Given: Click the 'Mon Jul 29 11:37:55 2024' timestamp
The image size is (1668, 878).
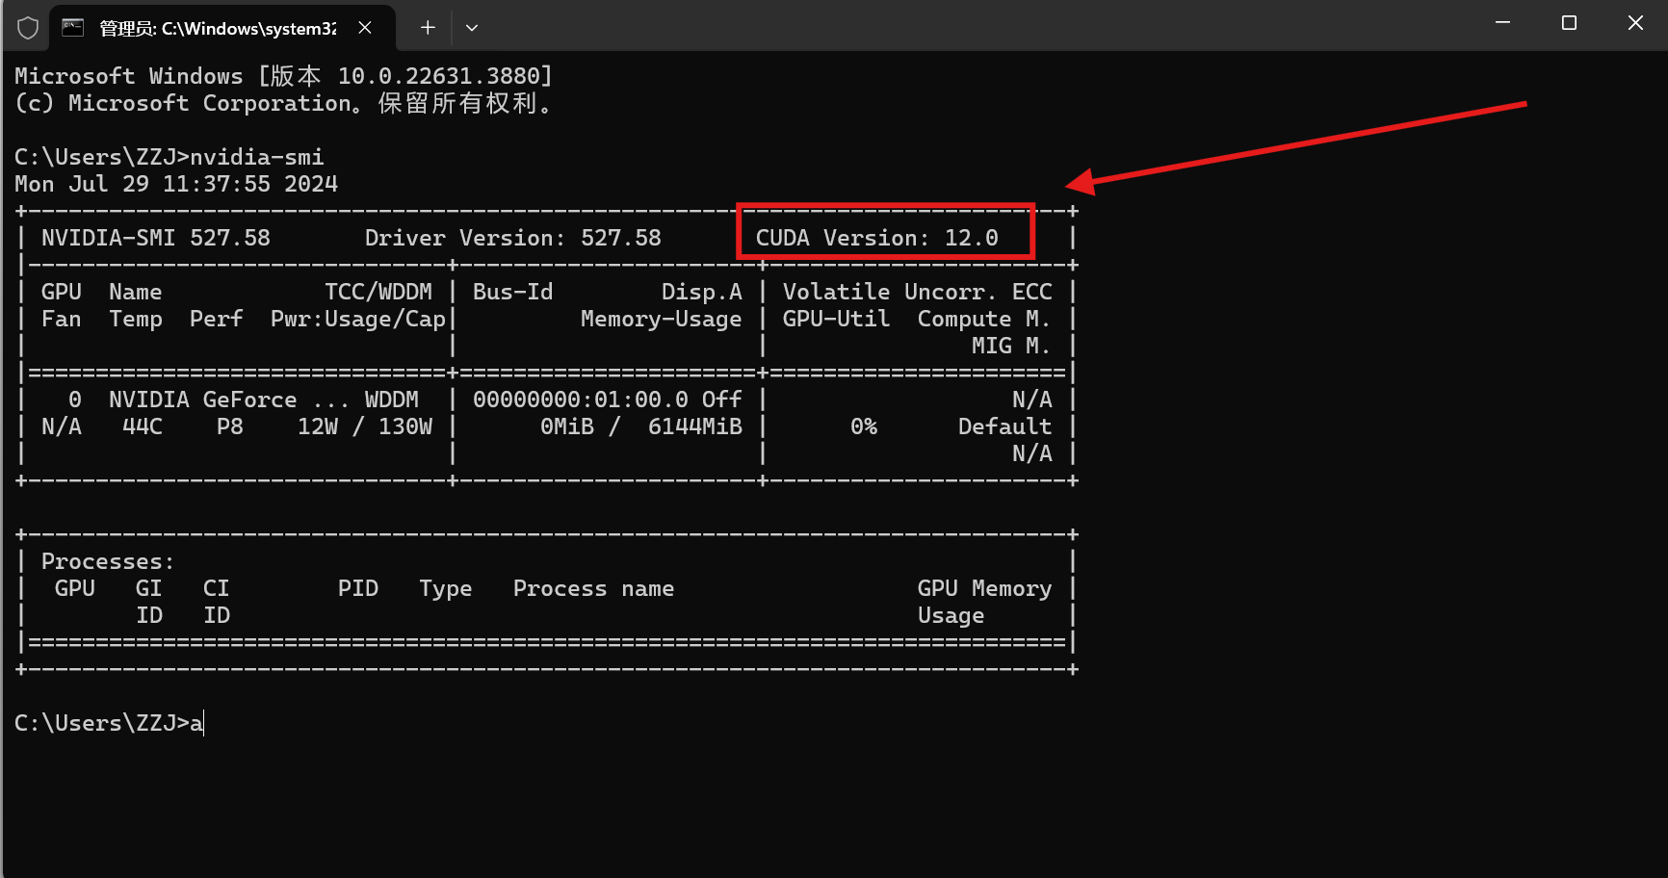Looking at the screenshot, I should [176, 184].
